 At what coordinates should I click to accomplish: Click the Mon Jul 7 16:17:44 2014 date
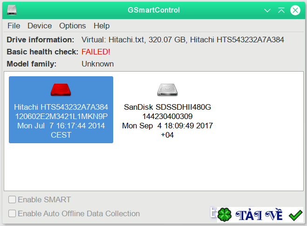click(61, 126)
